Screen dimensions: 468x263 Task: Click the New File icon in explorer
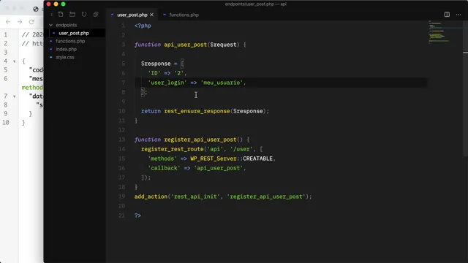[x=61, y=15]
